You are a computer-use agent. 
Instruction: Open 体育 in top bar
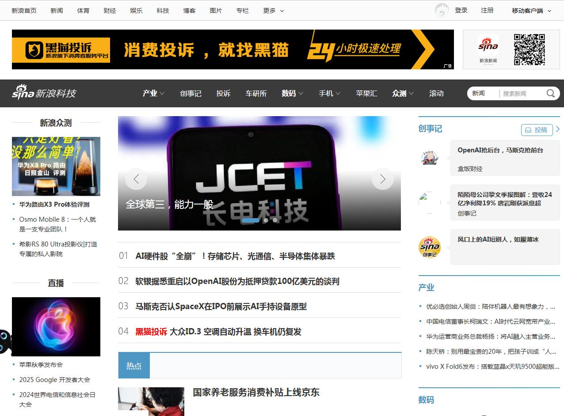(83, 11)
